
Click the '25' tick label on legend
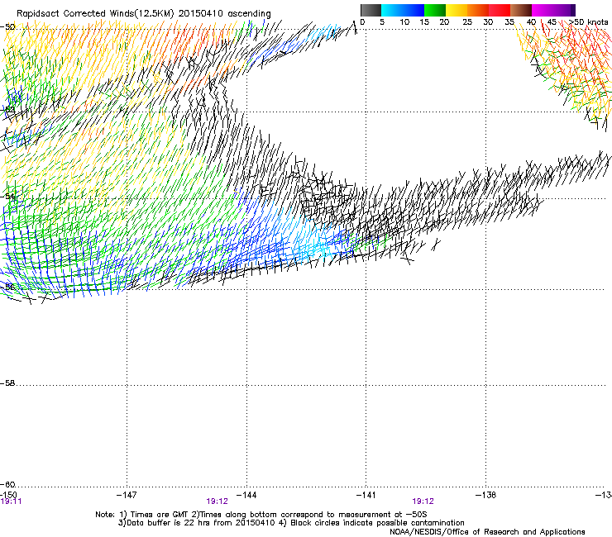click(467, 22)
